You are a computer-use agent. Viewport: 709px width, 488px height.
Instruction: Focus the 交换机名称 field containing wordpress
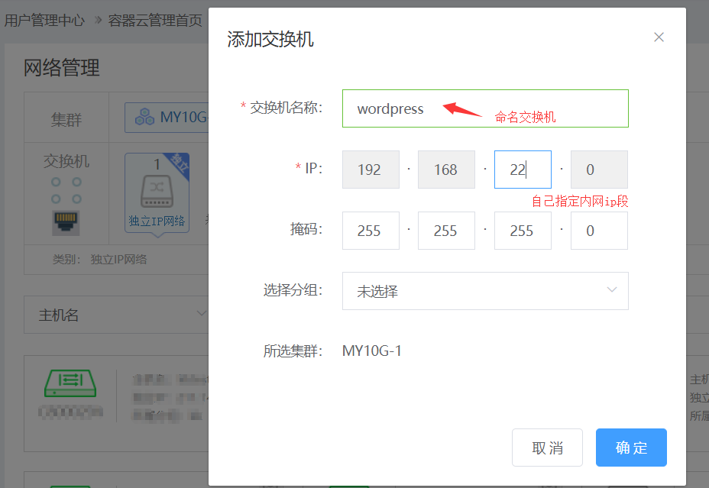tap(484, 108)
